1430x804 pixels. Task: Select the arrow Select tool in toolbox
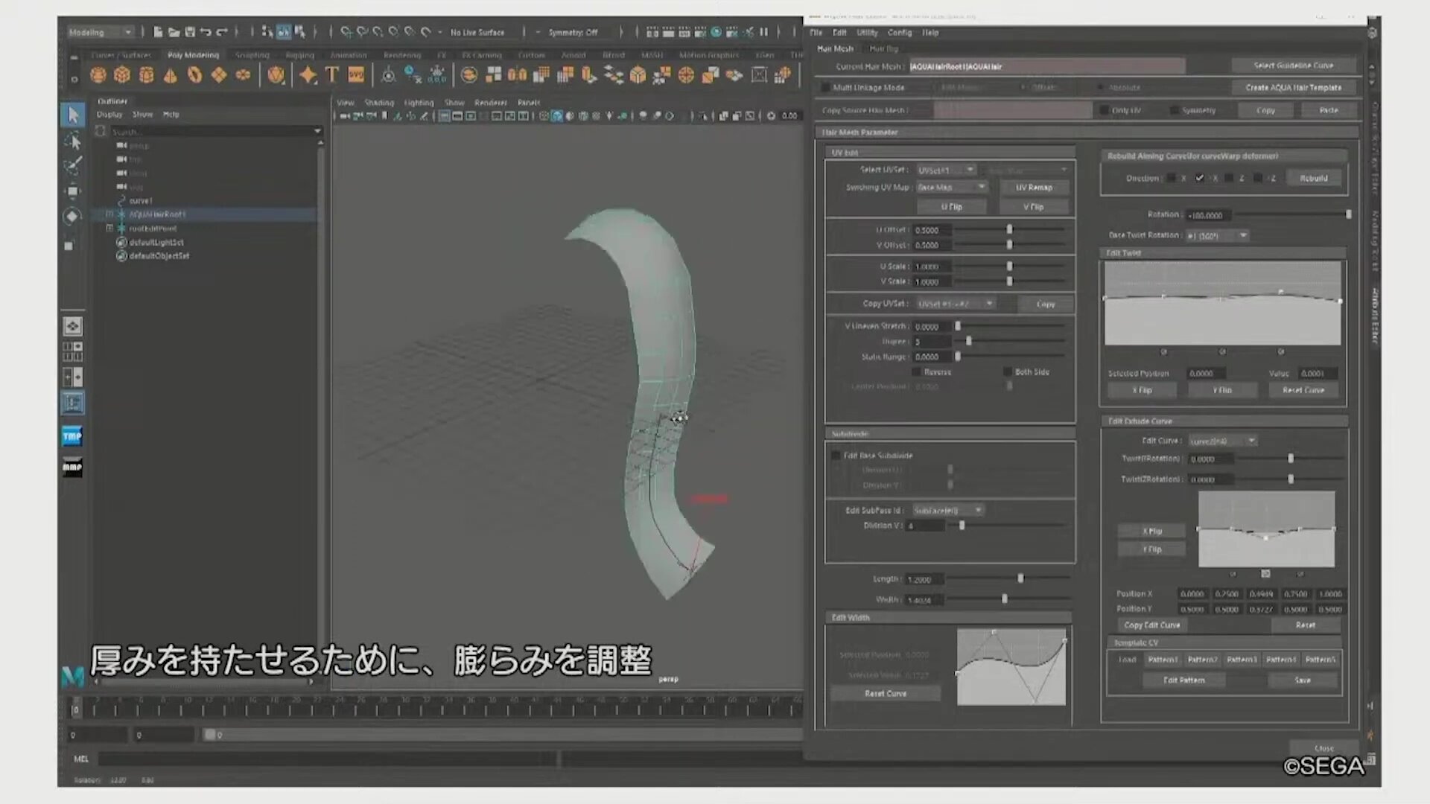click(x=72, y=115)
